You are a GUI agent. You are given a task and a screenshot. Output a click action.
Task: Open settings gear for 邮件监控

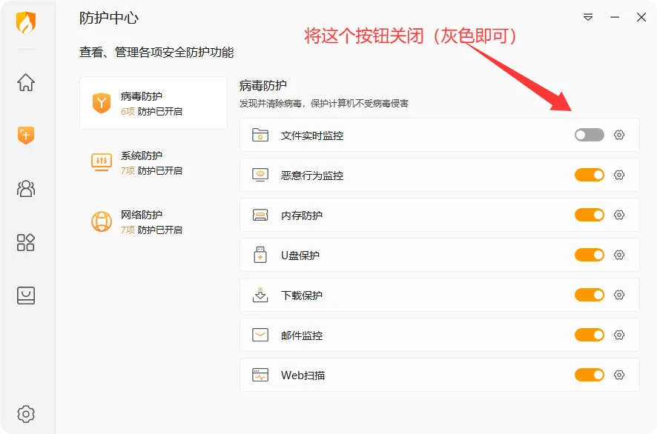[620, 335]
